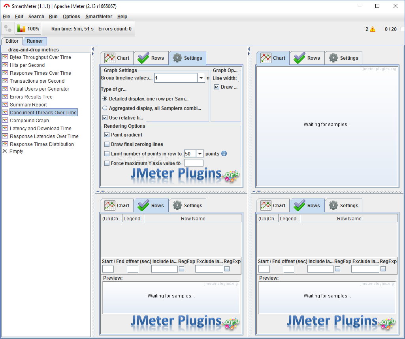The height and width of the screenshot is (339, 405).
Task: Toggle Include labels RegExp checkbox, bottom-left panel
Action: 182,269
